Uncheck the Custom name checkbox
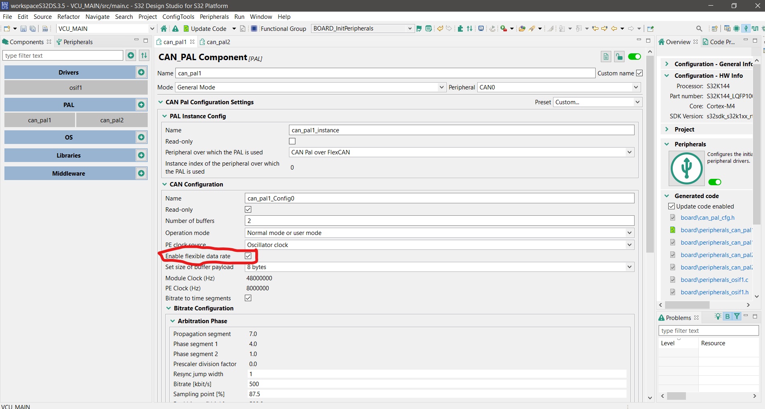Screen dimensions: 765x409 point(639,73)
